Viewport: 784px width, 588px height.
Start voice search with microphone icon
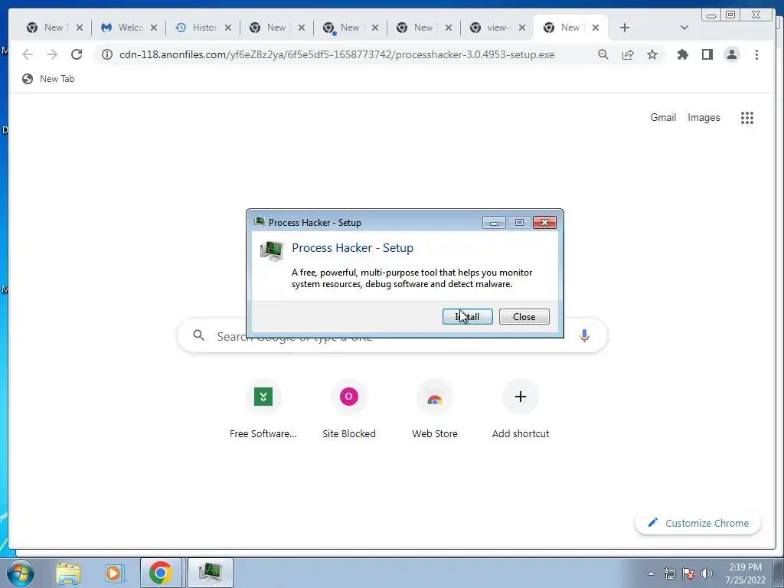pos(584,335)
